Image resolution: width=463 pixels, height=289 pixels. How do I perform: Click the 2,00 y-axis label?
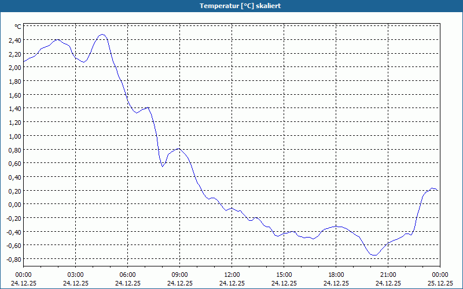pyautogui.click(x=15, y=68)
